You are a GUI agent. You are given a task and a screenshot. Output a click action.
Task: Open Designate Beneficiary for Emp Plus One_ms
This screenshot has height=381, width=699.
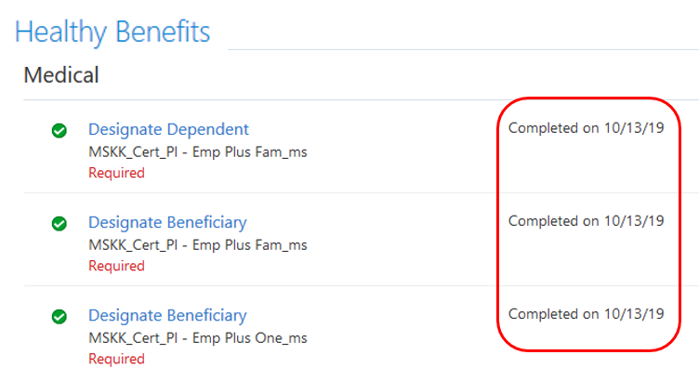[x=167, y=316]
